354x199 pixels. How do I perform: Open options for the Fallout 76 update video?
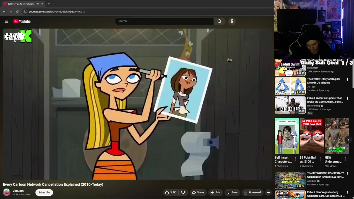(x=348, y=98)
